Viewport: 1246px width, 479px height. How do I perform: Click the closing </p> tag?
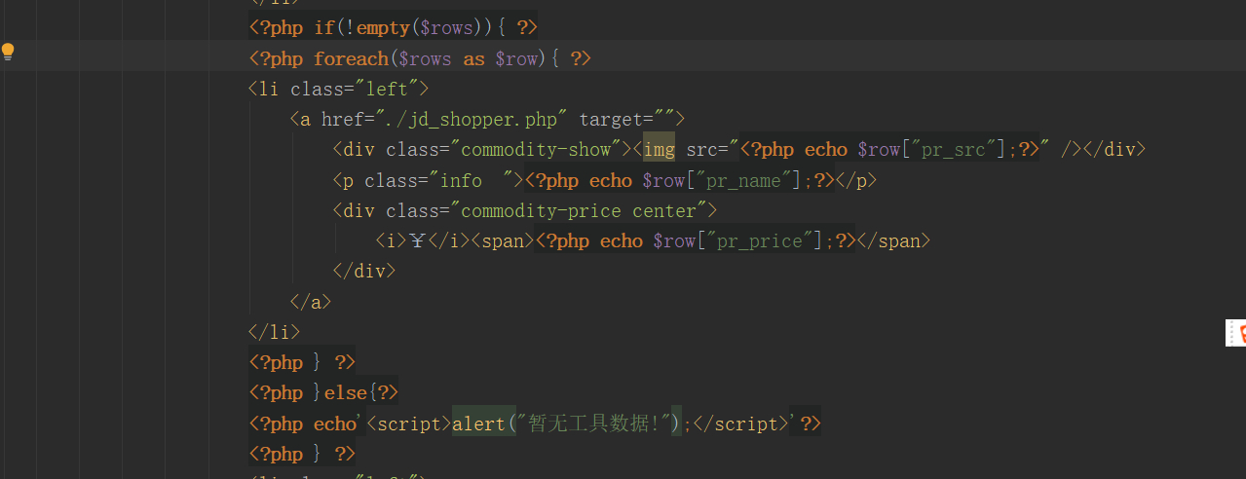pos(857,180)
